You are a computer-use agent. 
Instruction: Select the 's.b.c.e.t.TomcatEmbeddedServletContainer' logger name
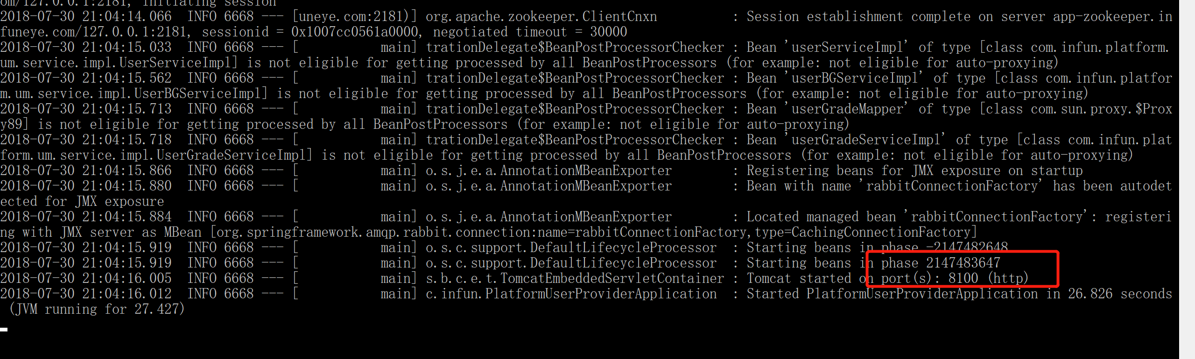(x=575, y=279)
